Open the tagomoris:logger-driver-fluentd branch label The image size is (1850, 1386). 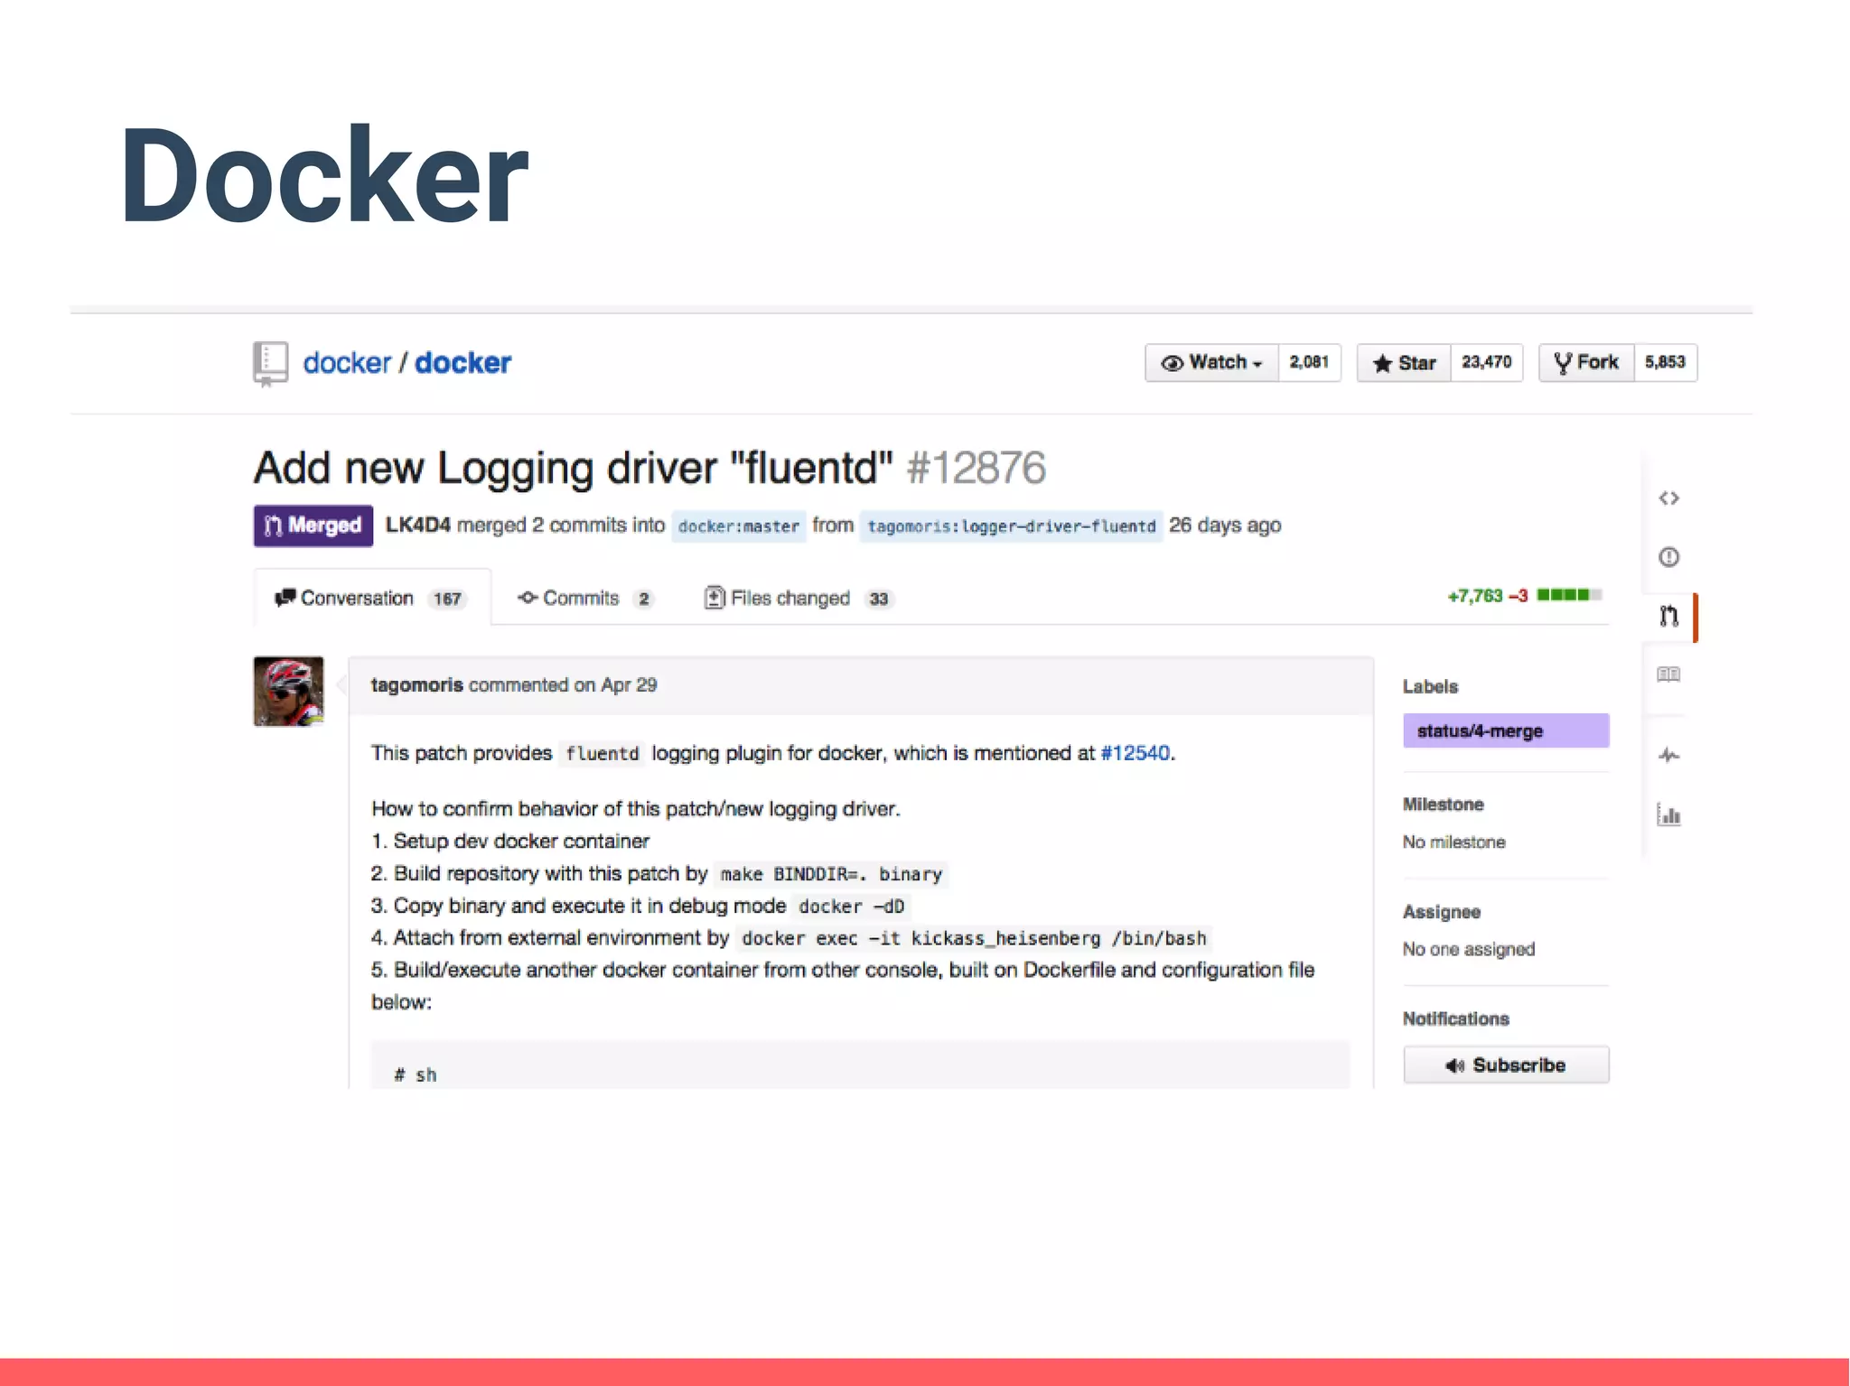1011,526
